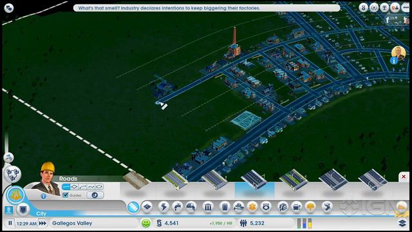Open the Health services orange star icon
This screenshot has height=232, width=412.
[252, 207]
